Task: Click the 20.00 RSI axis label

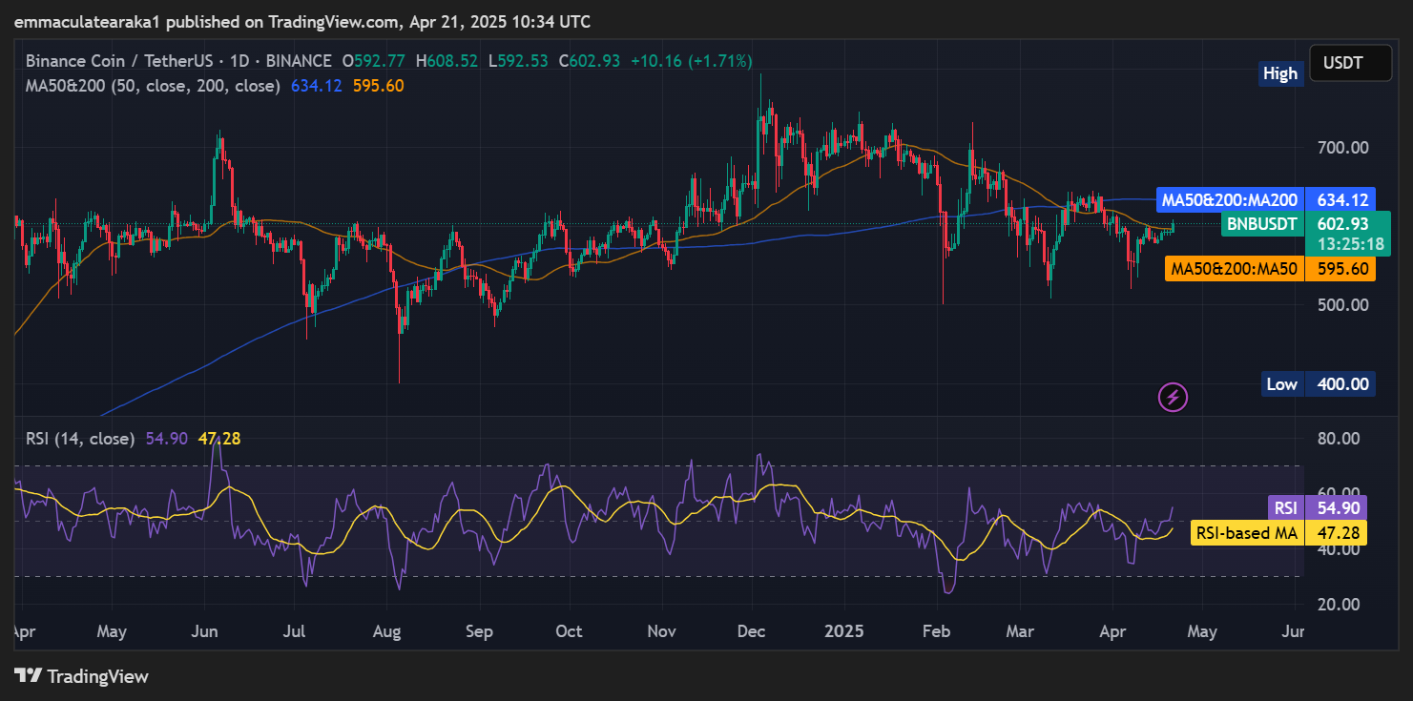Action: (1340, 605)
